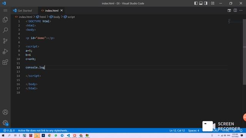Switch to the Get Started tab
This screenshot has height=138, width=246.
(25, 11)
